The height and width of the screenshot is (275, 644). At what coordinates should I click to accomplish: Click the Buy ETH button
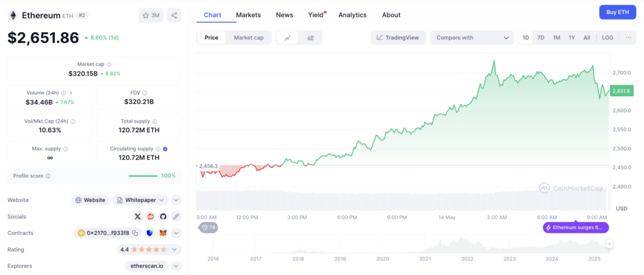pyautogui.click(x=618, y=13)
